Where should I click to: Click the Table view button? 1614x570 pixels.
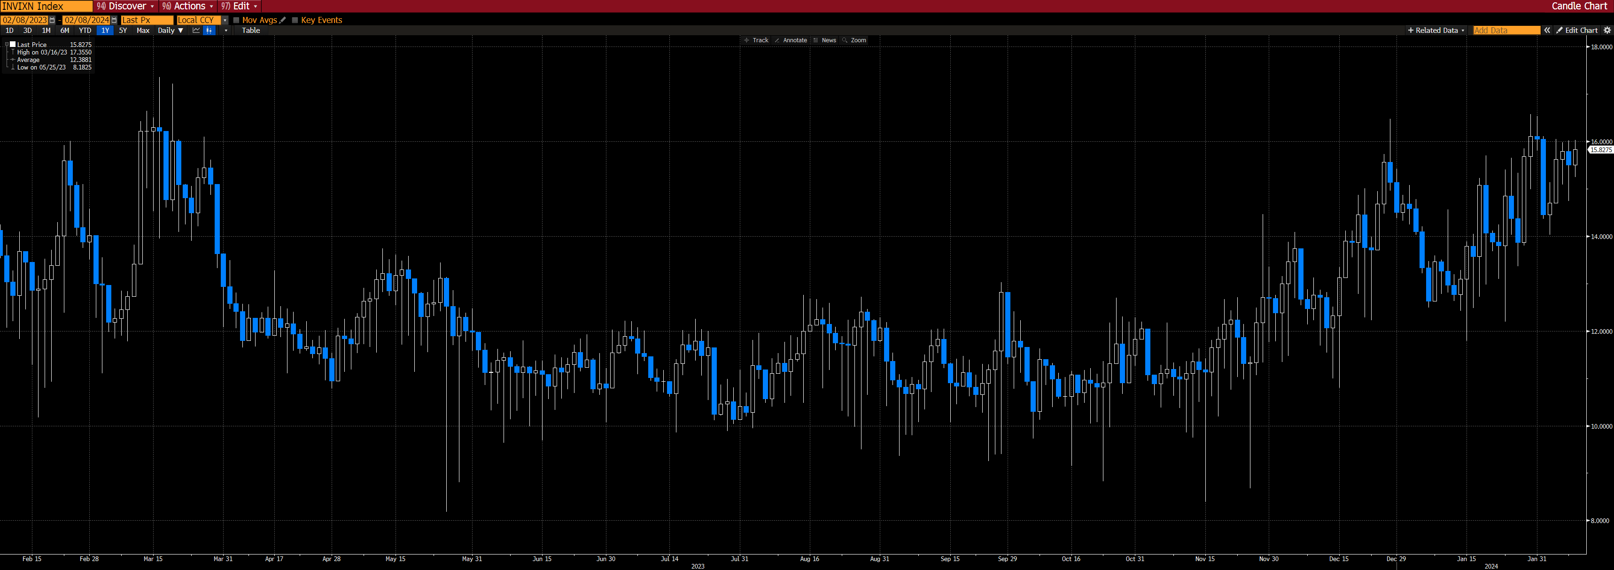click(x=251, y=30)
